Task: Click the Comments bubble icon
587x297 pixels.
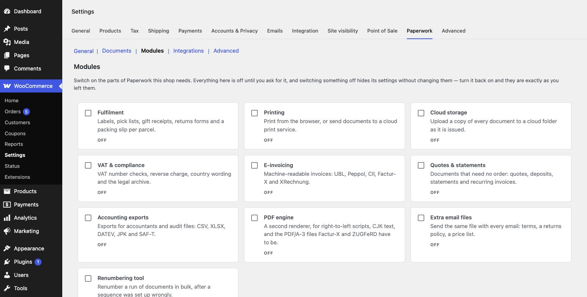Action: 7,69
